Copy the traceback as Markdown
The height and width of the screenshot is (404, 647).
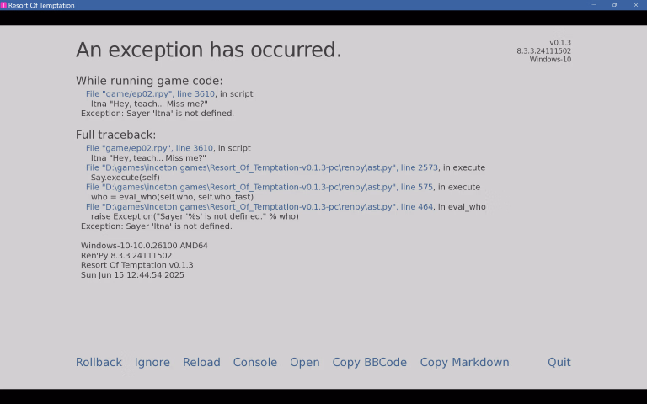click(464, 362)
